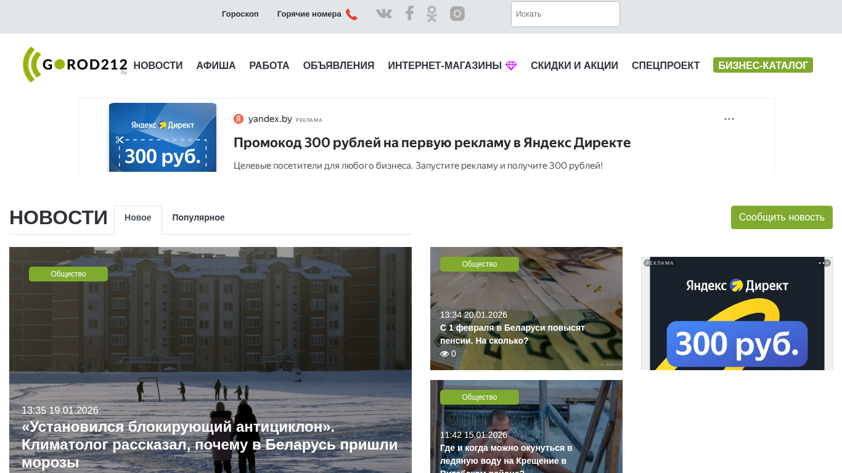Click the red phone icon
The image size is (842, 473).
point(351,14)
